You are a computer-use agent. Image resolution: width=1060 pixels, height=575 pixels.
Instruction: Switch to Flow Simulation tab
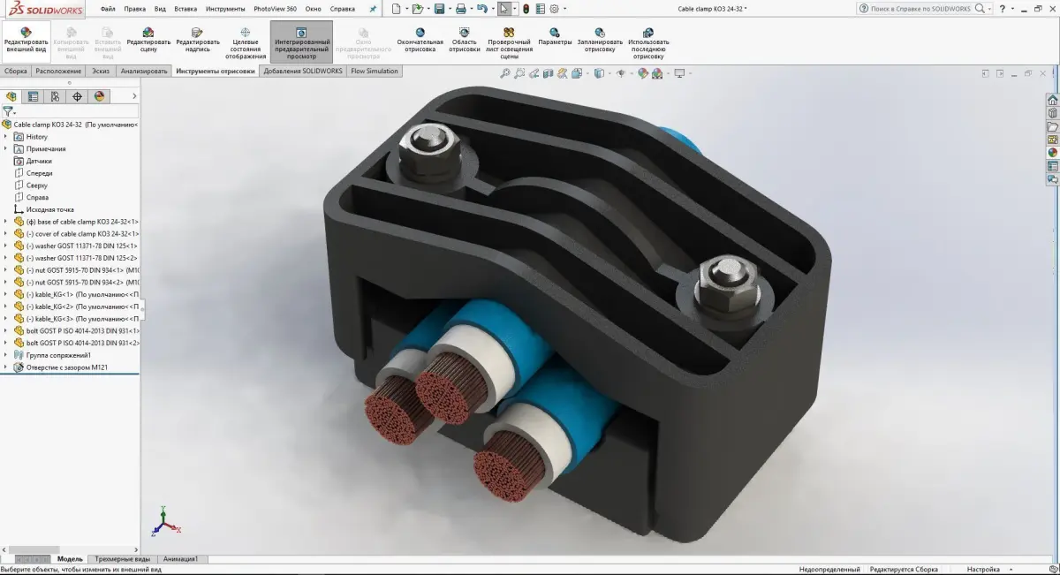click(x=375, y=71)
